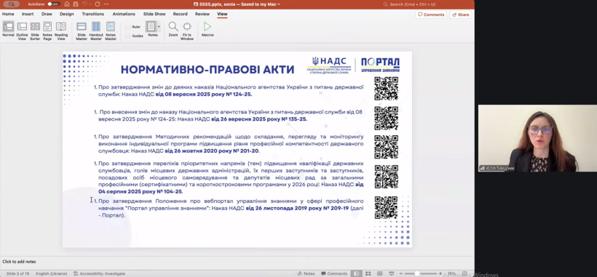
Task: Click the slide title 'НОРМАТИВНО-ПРАВОВІ АКТИ'
Action: tap(207, 70)
